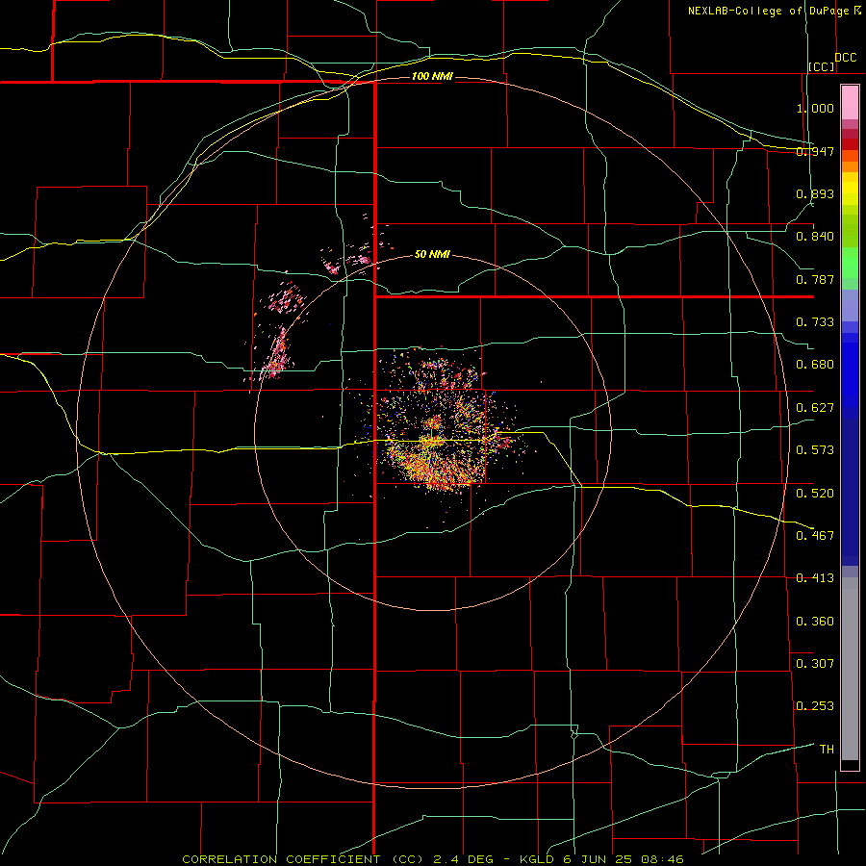Pick the orange color bar segment
The height and width of the screenshot is (866, 866).
[x=850, y=166]
